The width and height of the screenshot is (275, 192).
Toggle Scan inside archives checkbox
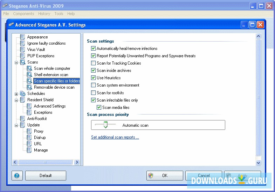(93, 71)
